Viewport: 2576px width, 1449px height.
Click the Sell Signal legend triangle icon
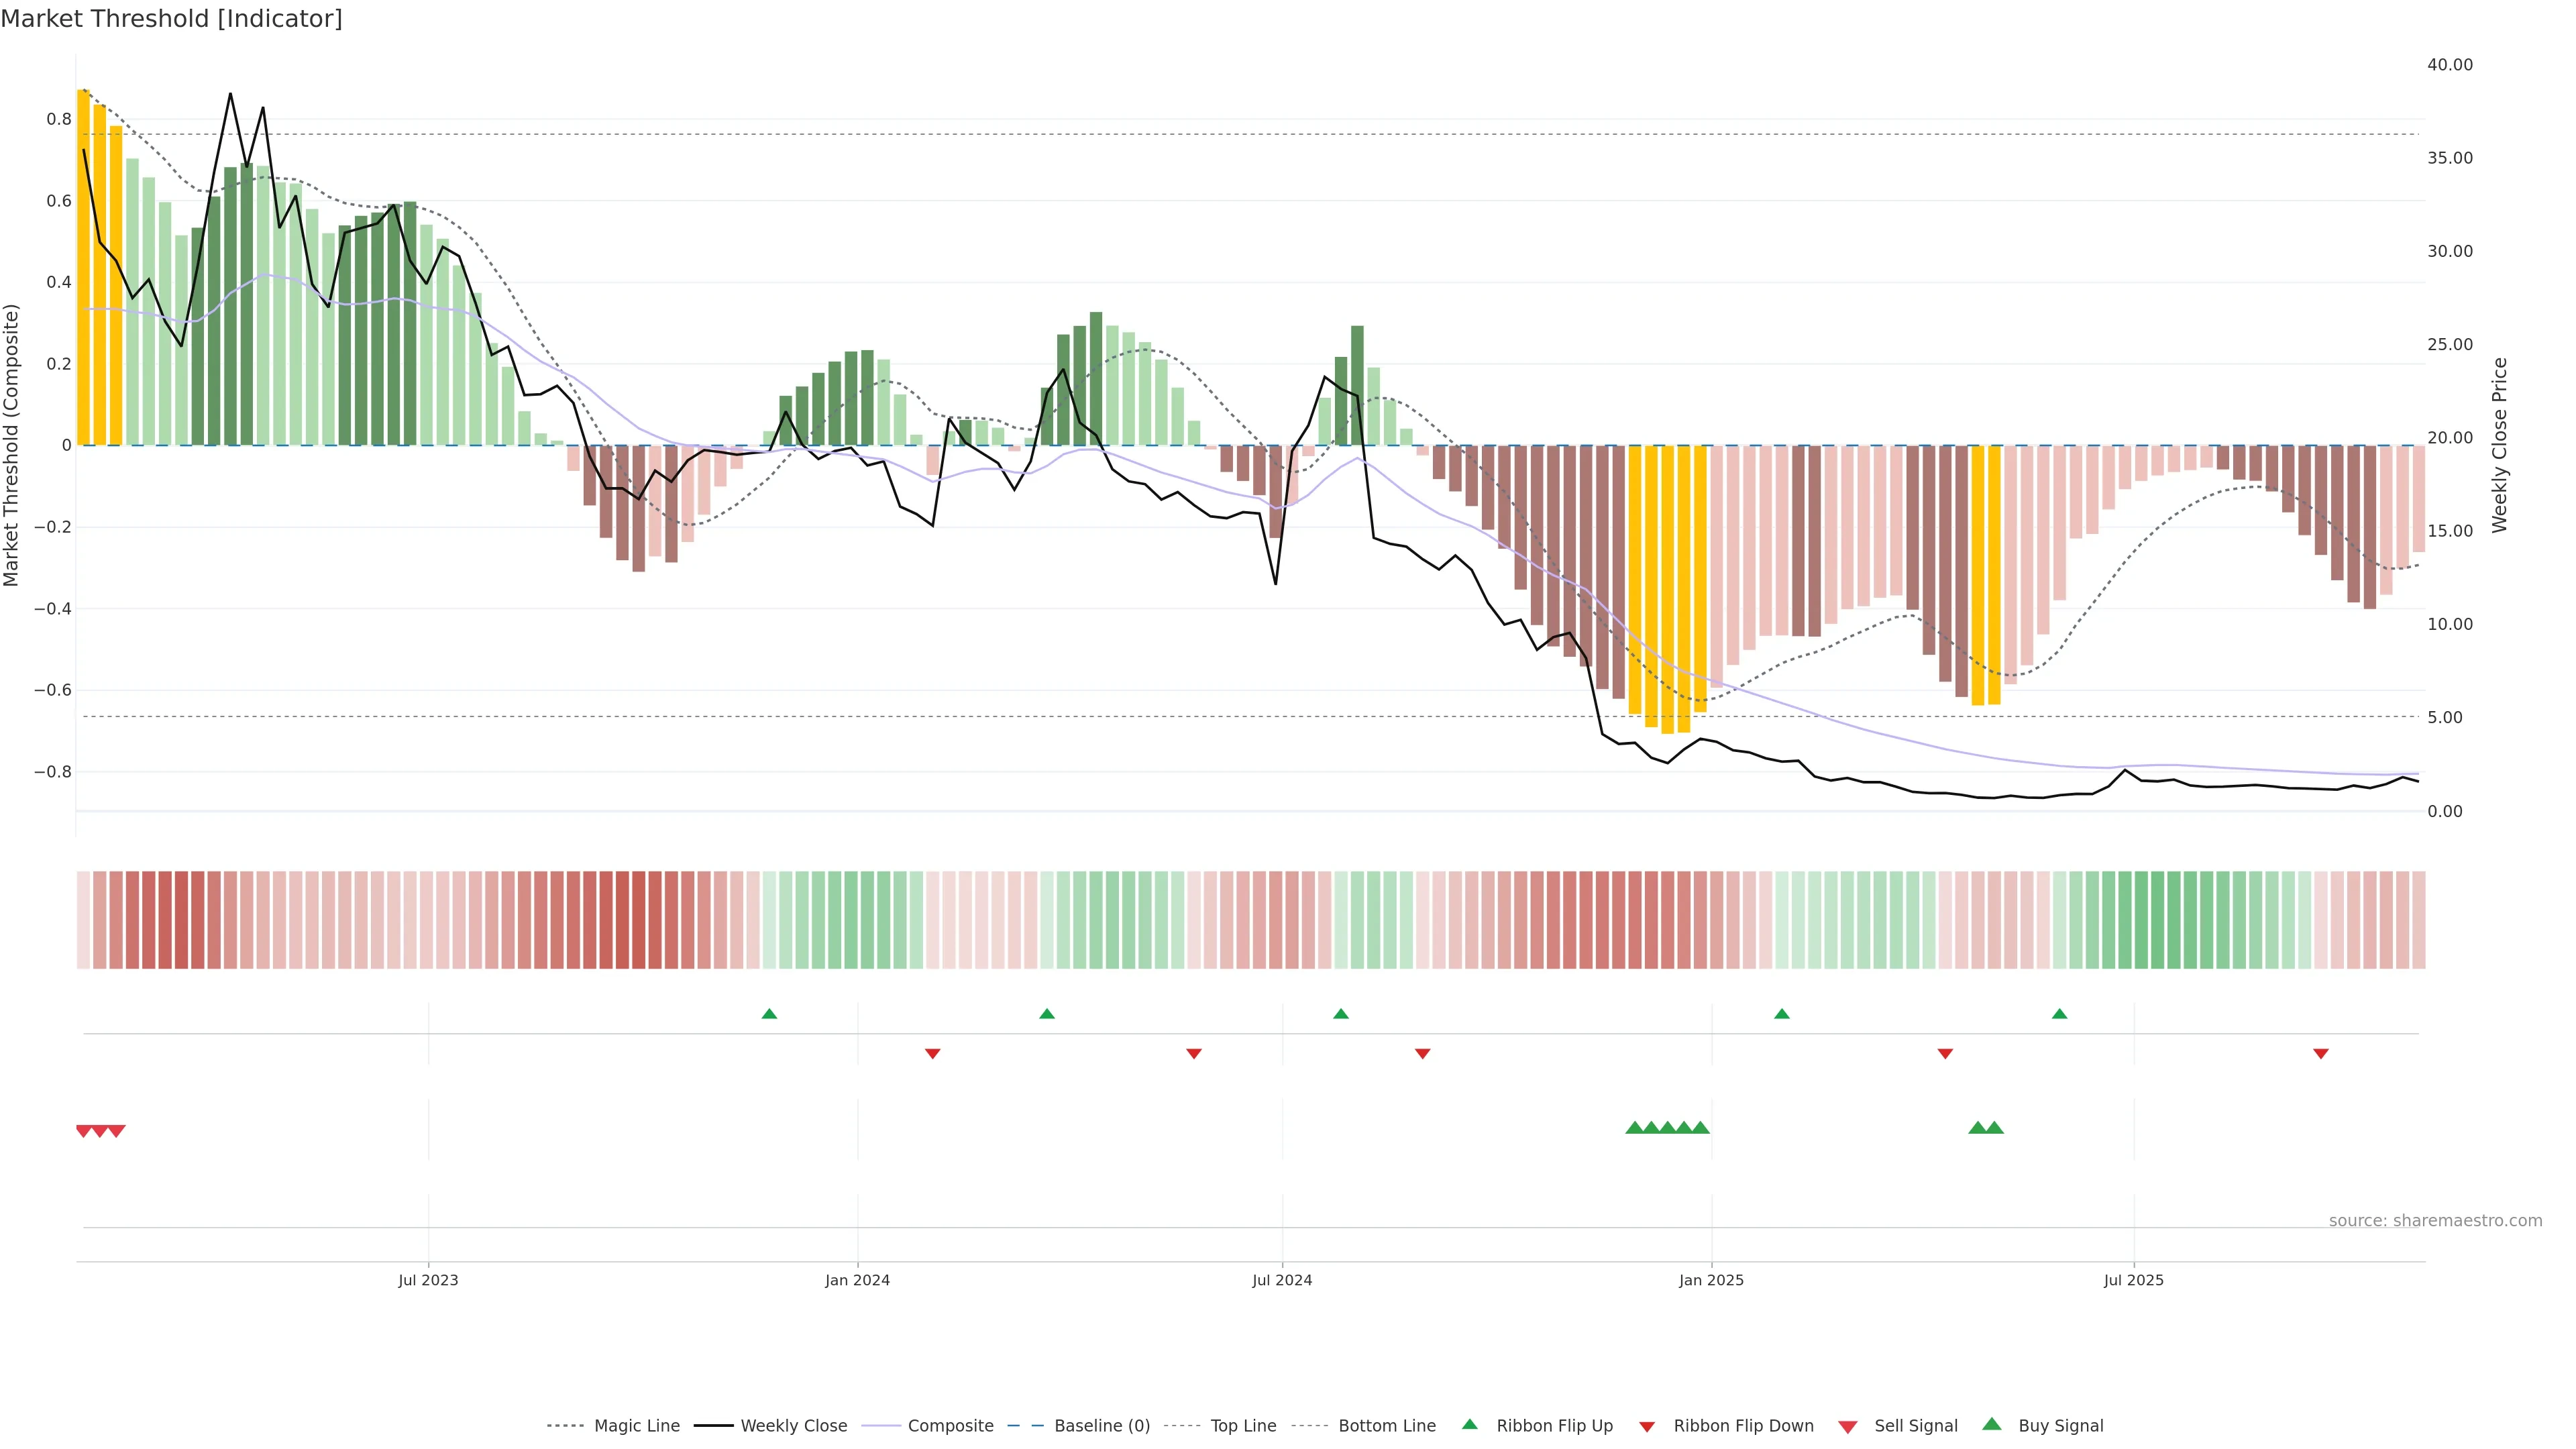click(x=1847, y=1427)
